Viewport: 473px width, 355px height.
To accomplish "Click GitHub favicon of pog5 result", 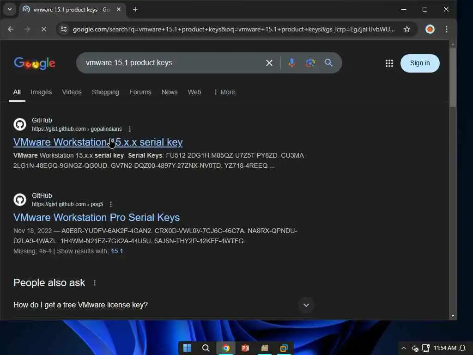I will click(x=20, y=200).
